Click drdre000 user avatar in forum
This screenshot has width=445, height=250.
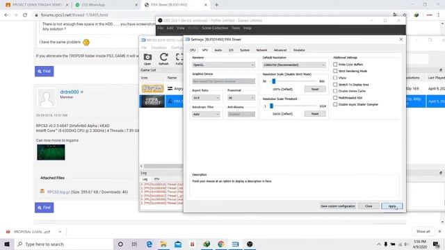(x=47, y=98)
